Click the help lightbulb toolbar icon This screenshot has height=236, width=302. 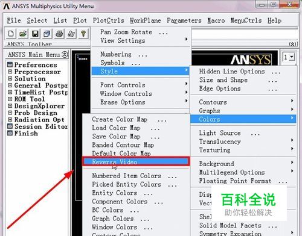83,34
